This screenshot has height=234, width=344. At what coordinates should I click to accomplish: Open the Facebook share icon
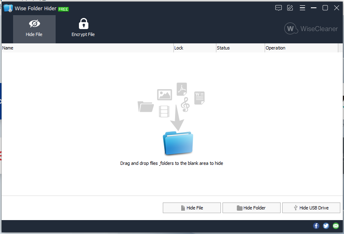pyautogui.click(x=316, y=226)
